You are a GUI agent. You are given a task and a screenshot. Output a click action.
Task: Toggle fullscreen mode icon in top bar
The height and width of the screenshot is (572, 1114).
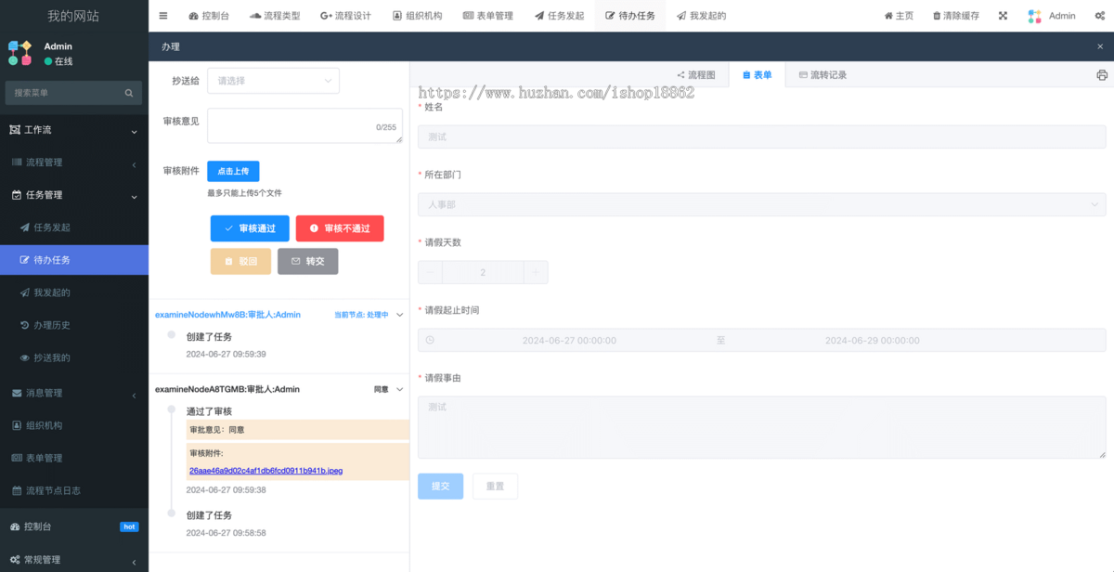click(x=1004, y=15)
